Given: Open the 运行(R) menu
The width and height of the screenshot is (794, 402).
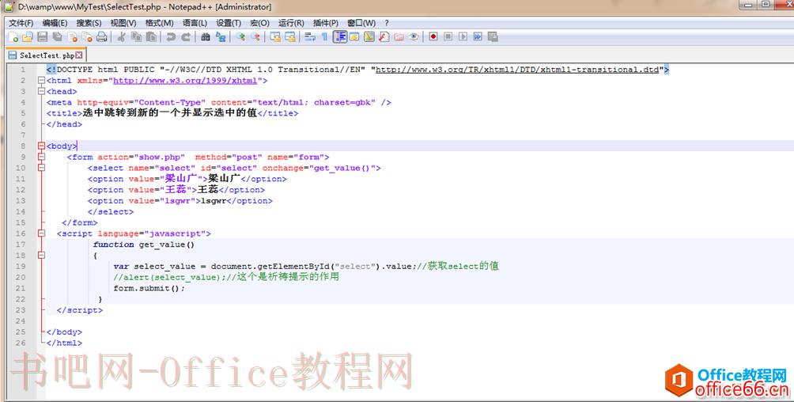Looking at the screenshot, I should tap(291, 23).
